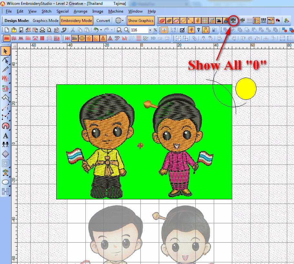Viewport: 294px width, 264px height.
Task: Click the zoom factor field showing 116
Action: point(139,30)
